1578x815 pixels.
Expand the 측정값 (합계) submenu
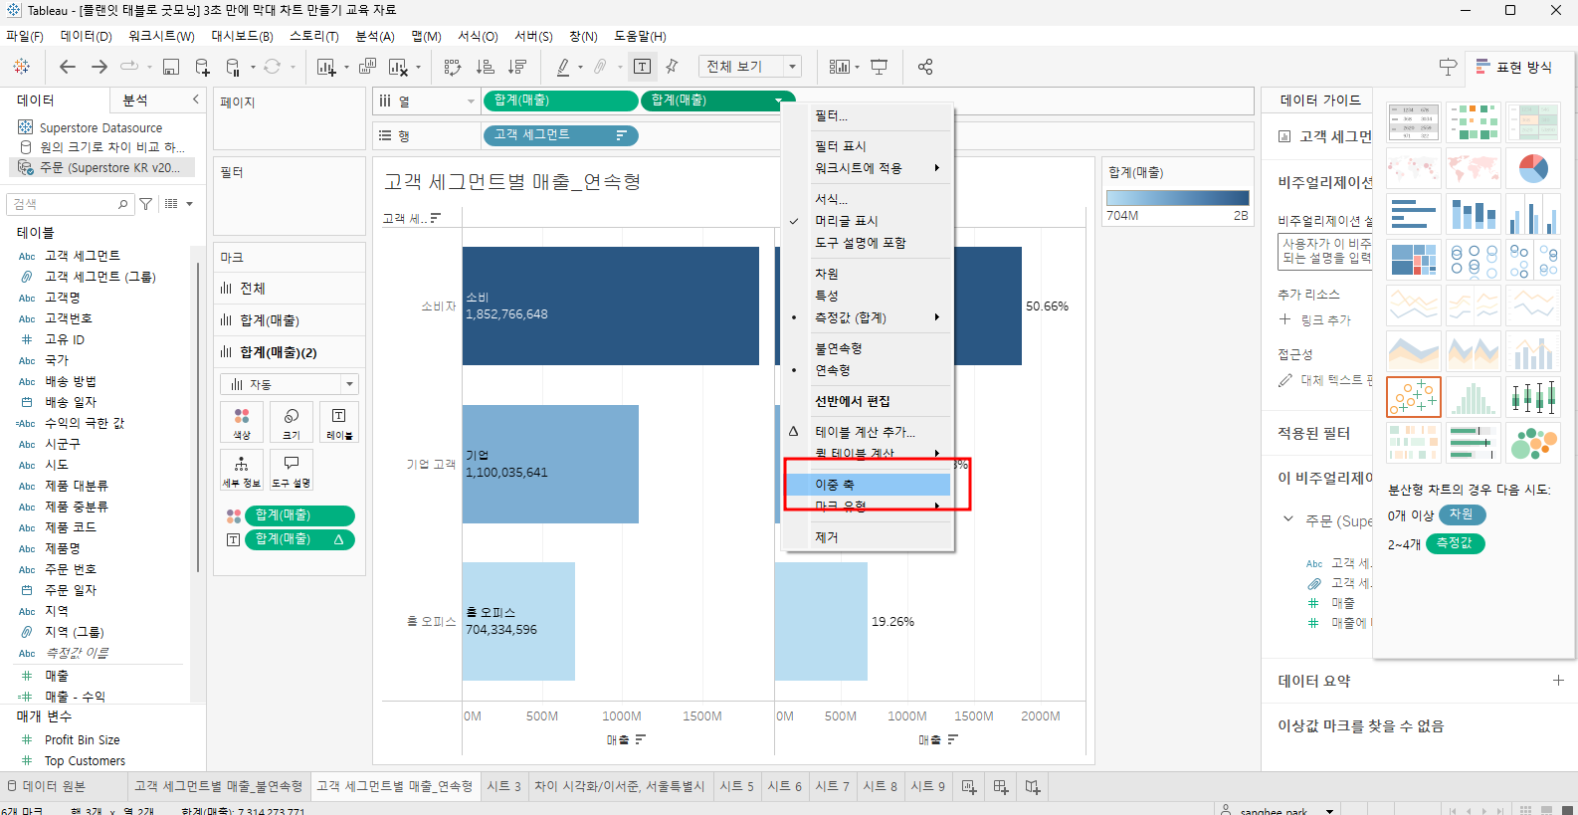(x=868, y=317)
